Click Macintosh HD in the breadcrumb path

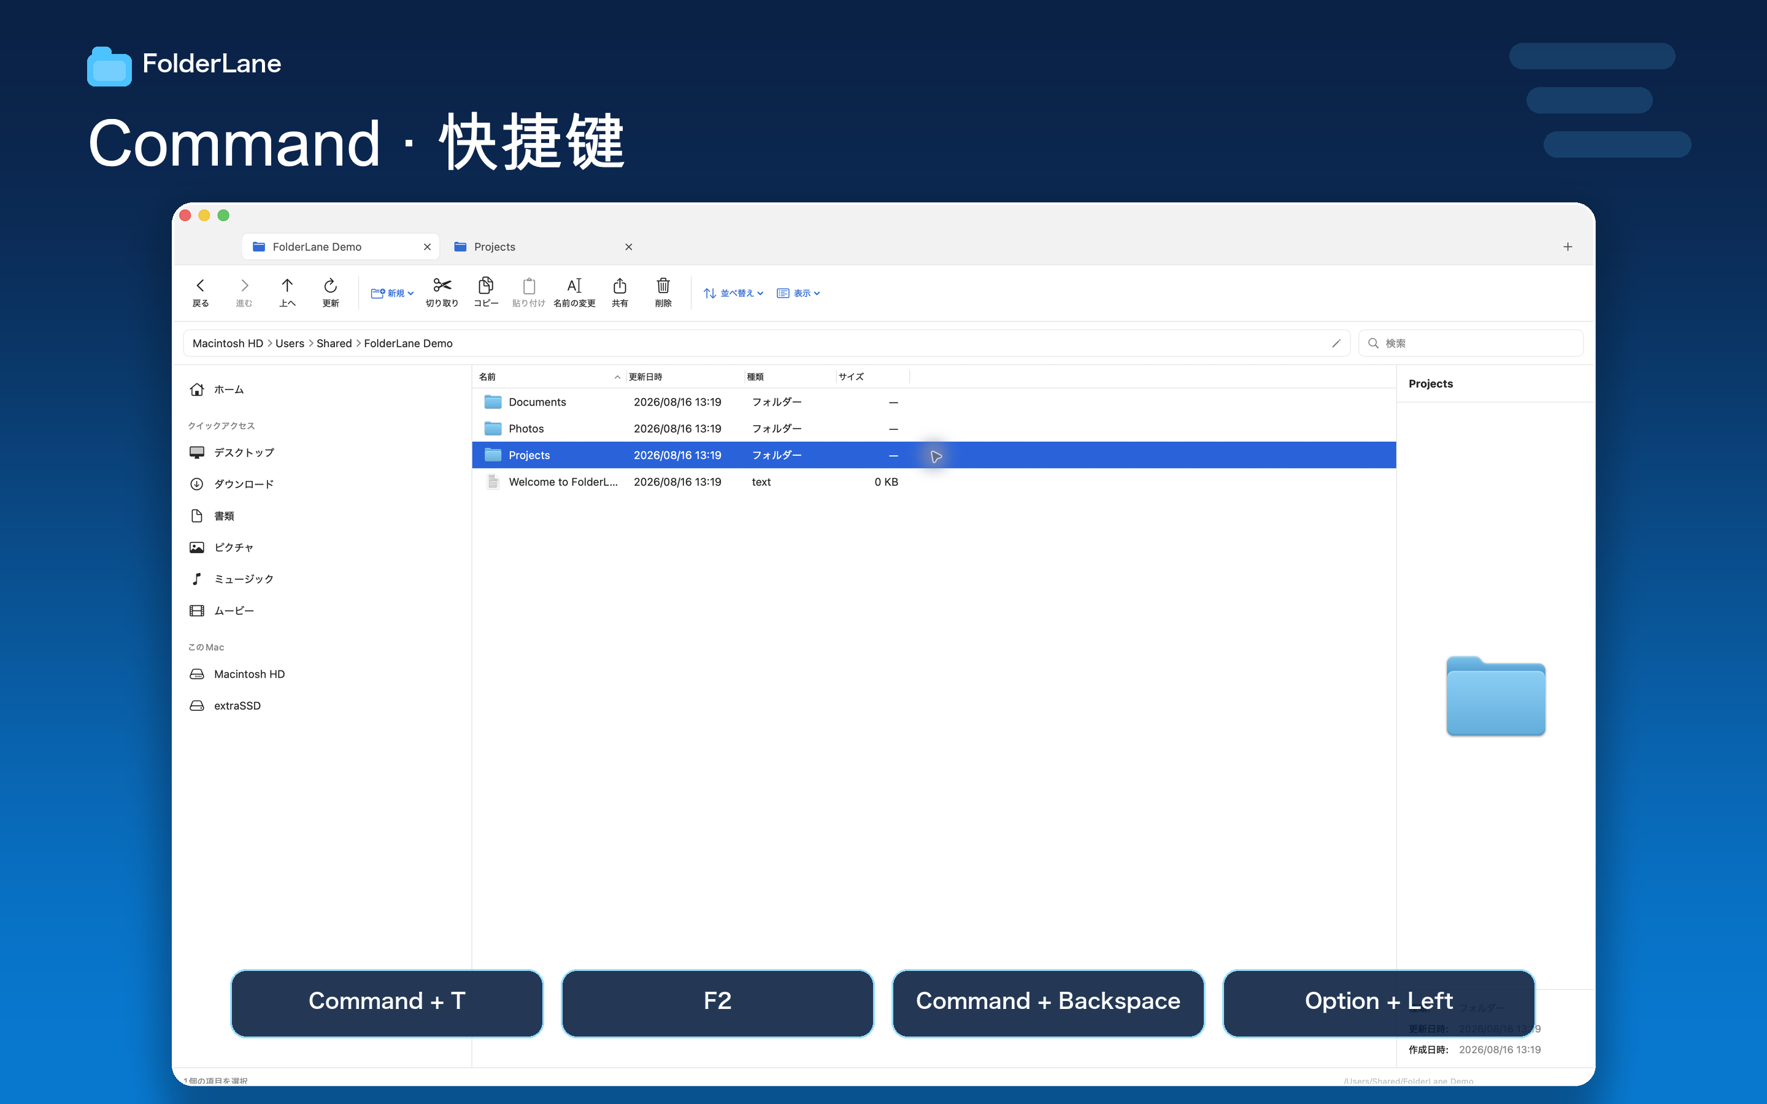pyautogui.click(x=228, y=343)
